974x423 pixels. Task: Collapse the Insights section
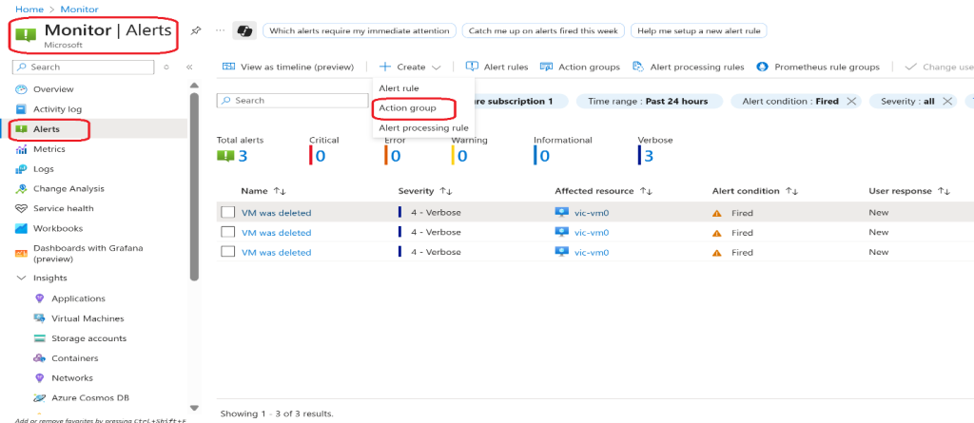coord(23,279)
